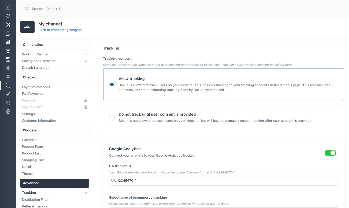Toggle the Google Analytics switch off
The width and height of the screenshot is (349, 208).
[x=330, y=153]
